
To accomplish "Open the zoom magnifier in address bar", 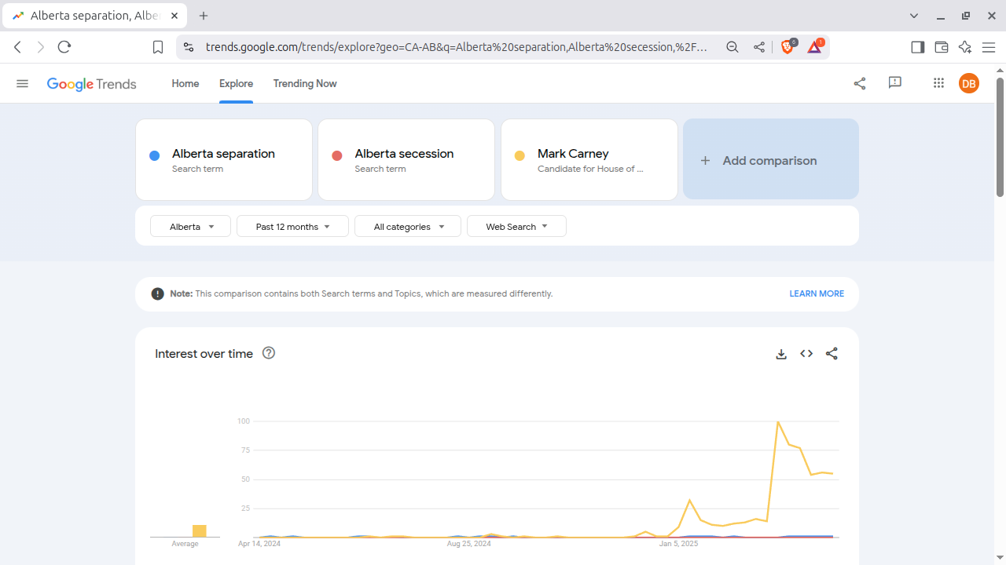I will point(732,47).
